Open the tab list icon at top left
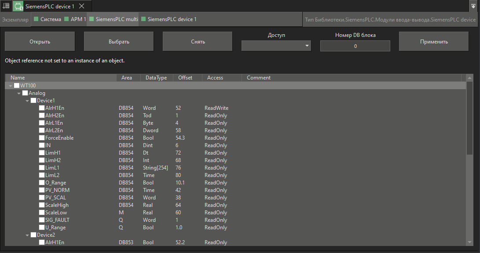480x253 pixels. pyautogui.click(x=6, y=6)
